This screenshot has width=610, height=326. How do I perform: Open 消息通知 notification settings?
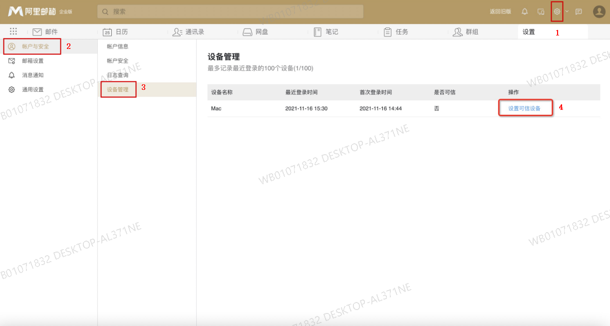pos(32,75)
